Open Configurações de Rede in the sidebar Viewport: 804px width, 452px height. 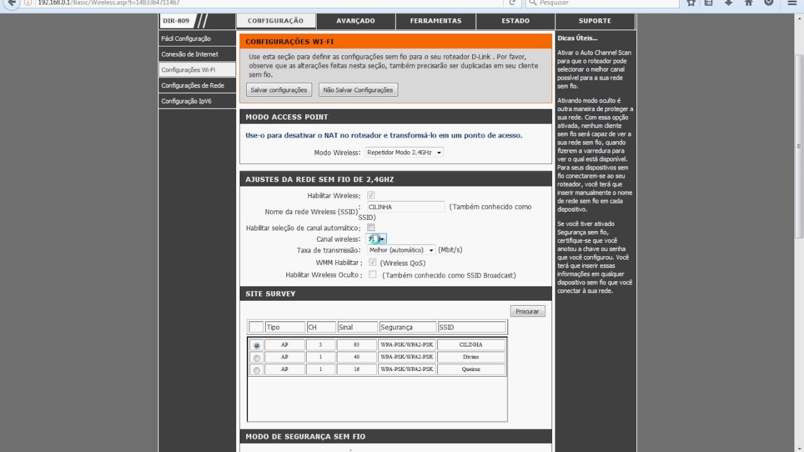[x=197, y=85]
